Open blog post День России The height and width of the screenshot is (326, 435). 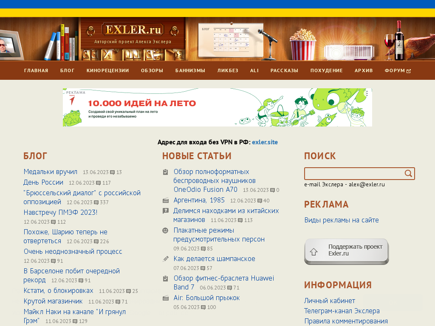coord(43,182)
